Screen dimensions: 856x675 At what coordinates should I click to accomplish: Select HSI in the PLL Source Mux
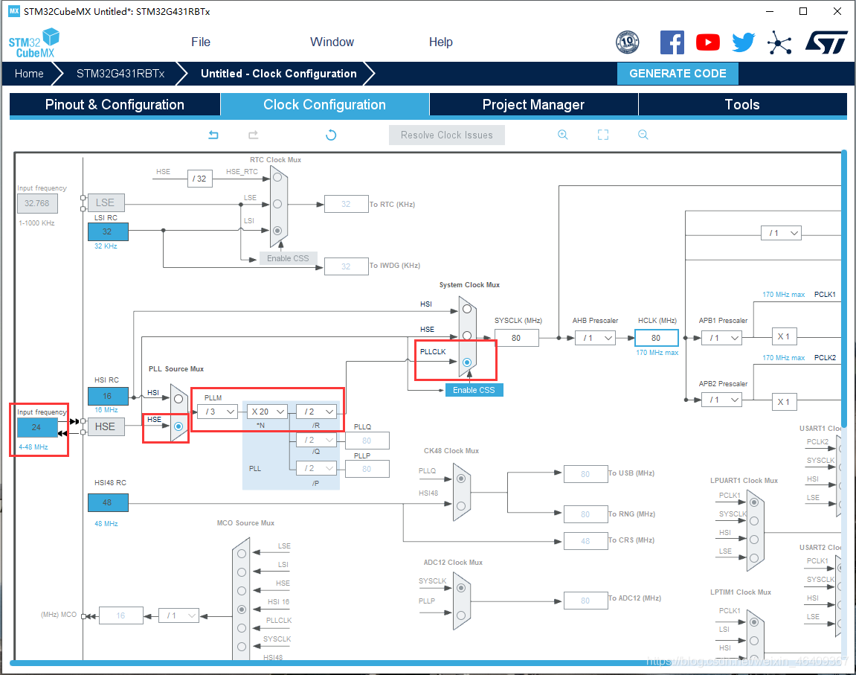pos(178,399)
